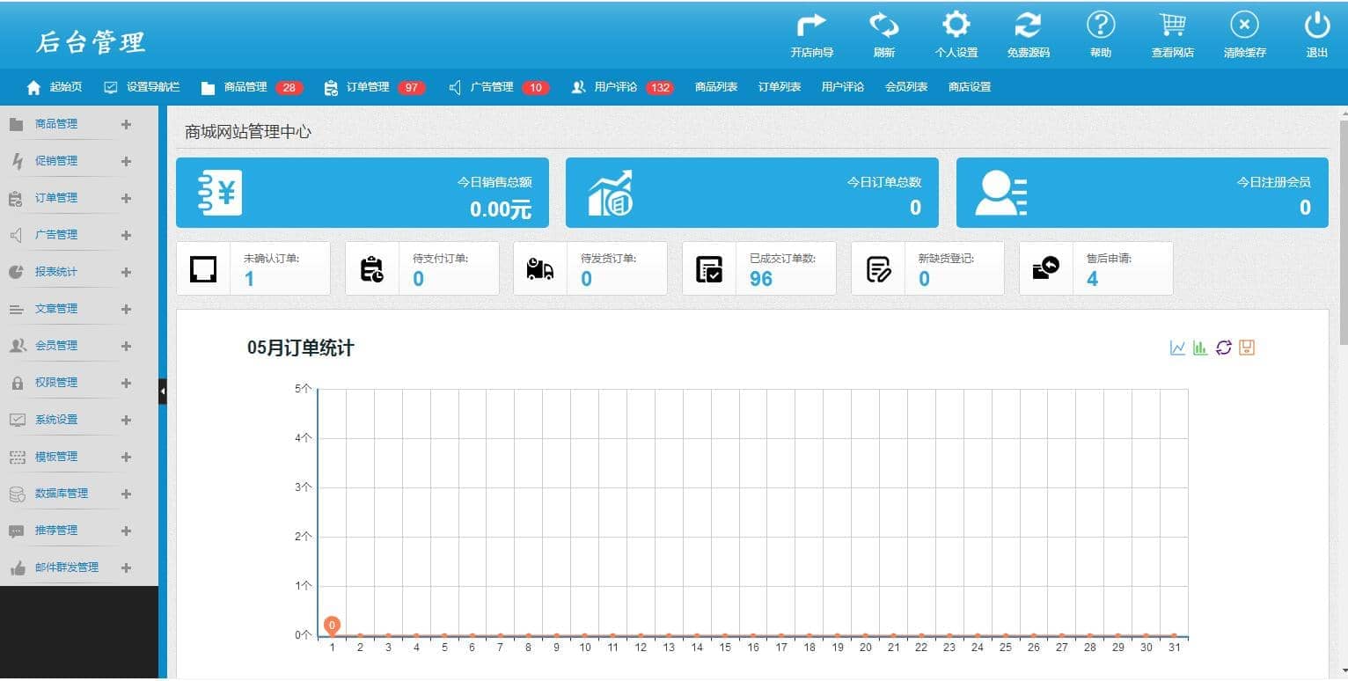Collapse the left sidebar with arrow handle

(x=163, y=391)
